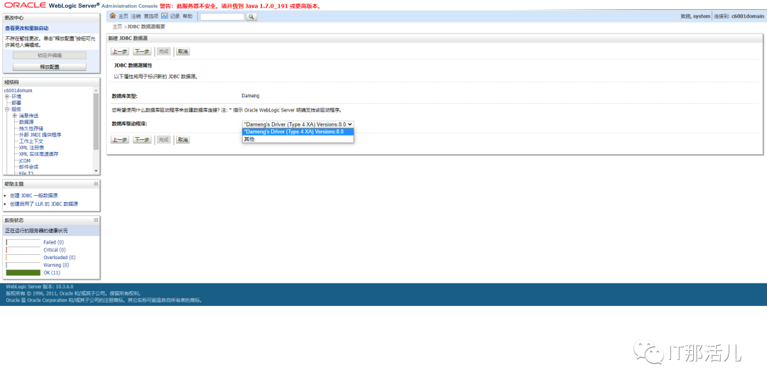The width and height of the screenshot is (767, 387).
Task: Click OK (11) status link
Action: 52,273
